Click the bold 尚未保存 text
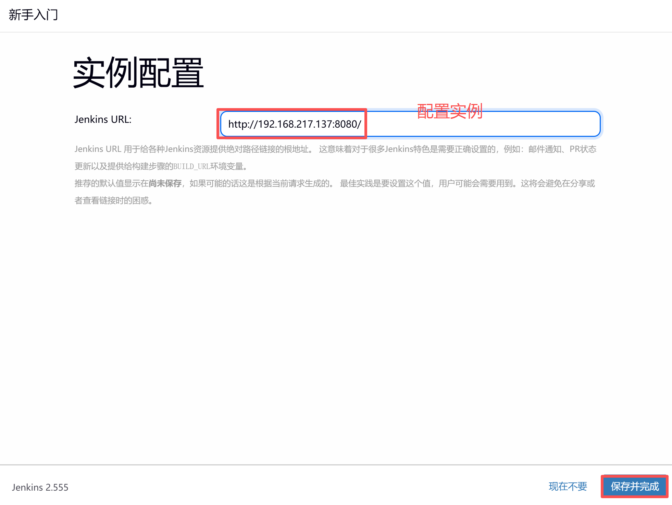Viewport: 672px width, 505px height. [x=165, y=183]
